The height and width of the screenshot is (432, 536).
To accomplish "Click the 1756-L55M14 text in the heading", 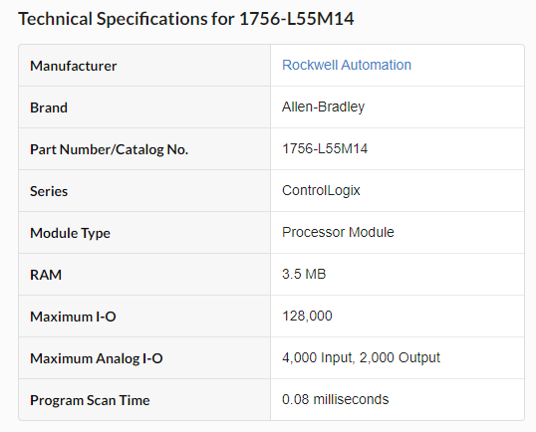I will [x=297, y=19].
